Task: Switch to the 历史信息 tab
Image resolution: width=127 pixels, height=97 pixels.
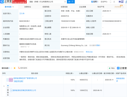Action: [118, 7]
